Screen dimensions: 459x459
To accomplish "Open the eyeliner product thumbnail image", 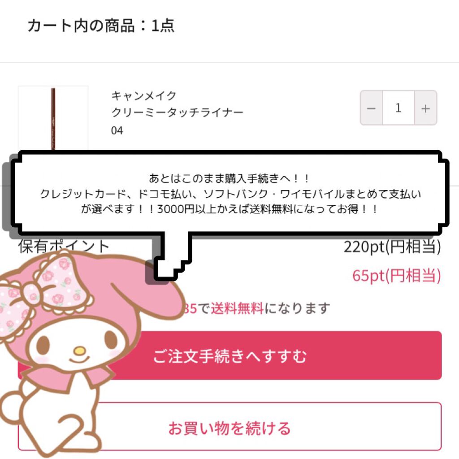I will [53, 118].
